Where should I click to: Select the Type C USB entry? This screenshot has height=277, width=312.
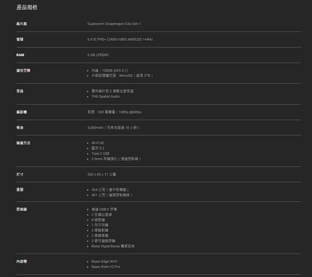(100, 153)
